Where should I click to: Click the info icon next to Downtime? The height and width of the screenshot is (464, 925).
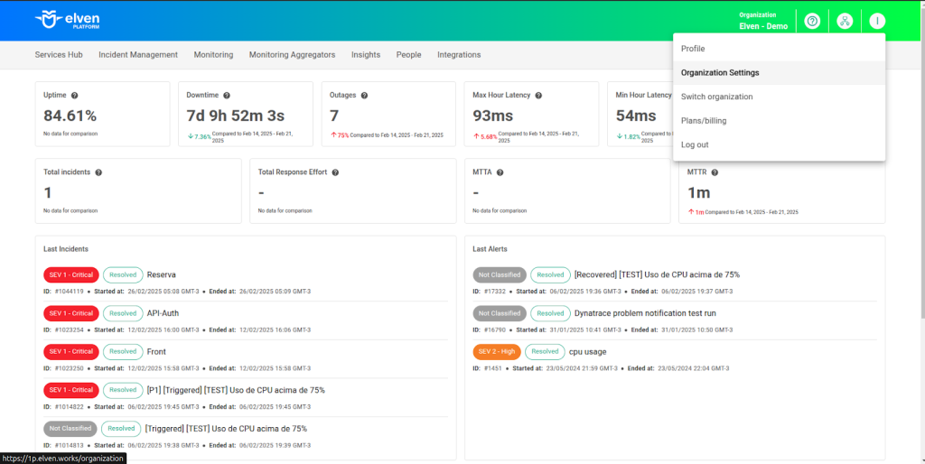227,96
